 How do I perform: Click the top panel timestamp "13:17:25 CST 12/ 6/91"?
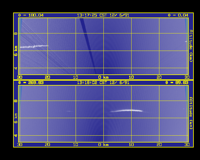tap(103, 15)
